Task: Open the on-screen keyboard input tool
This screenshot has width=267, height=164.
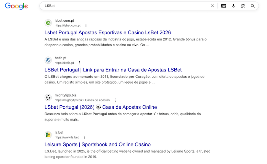Action: (224, 6)
